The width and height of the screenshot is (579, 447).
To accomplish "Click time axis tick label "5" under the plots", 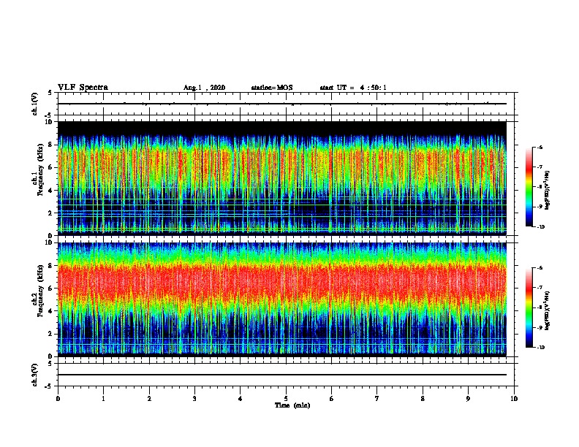I will coord(286,399).
